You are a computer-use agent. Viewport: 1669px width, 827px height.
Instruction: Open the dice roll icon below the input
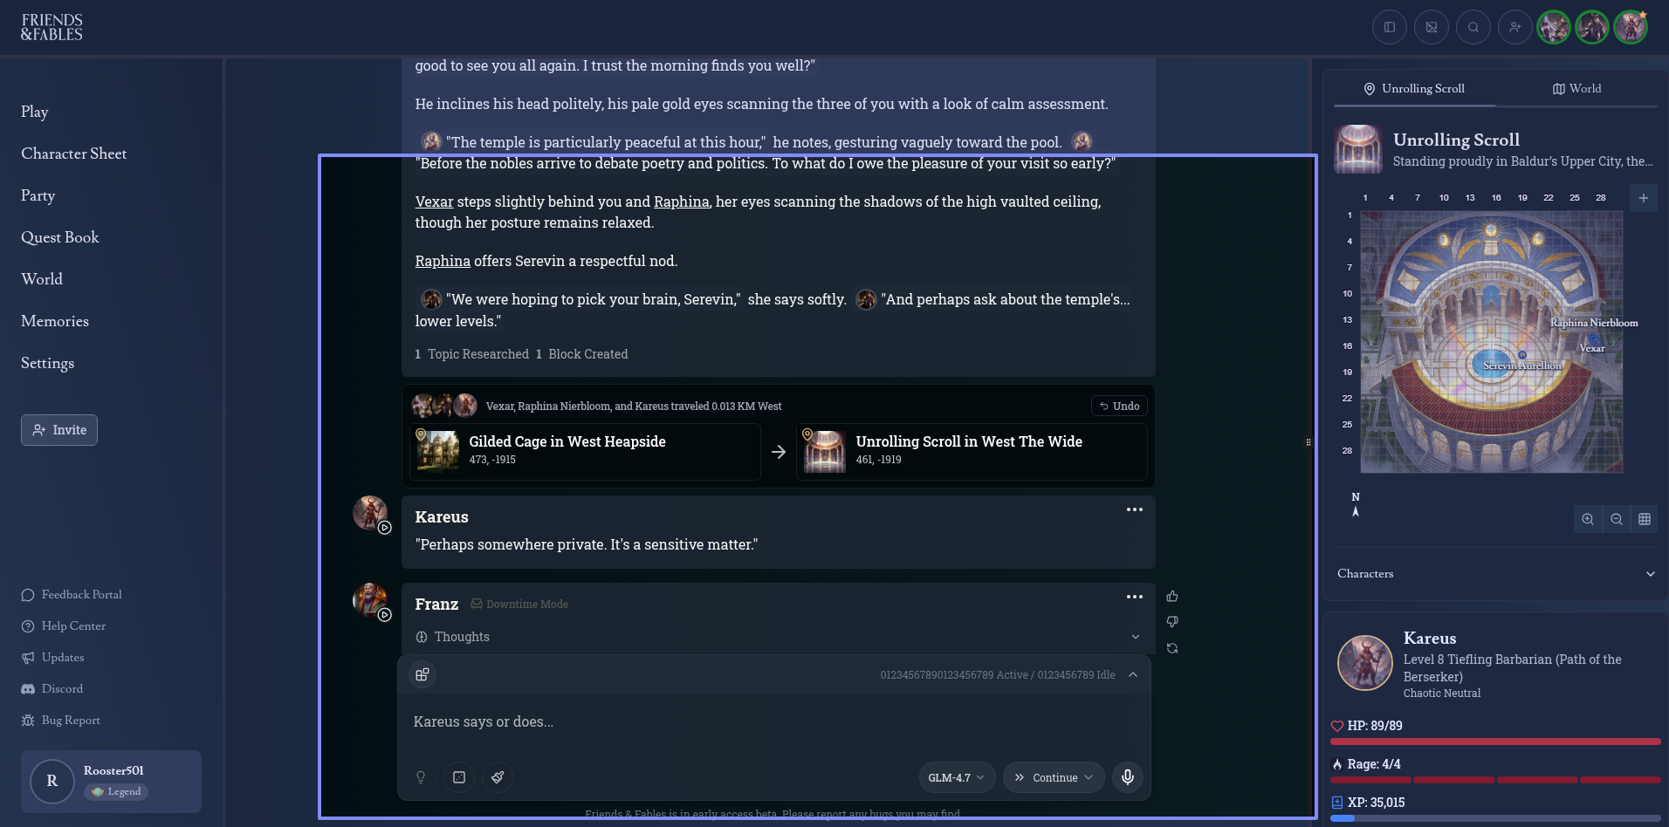pyautogui.click(x=459, y=777)
